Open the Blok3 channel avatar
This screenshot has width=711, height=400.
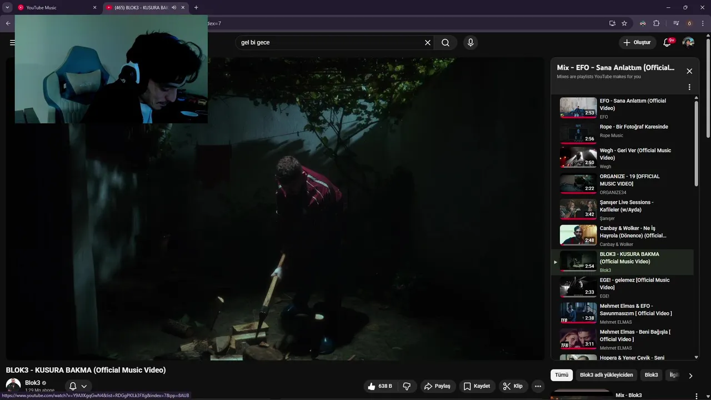click(13, 385)
